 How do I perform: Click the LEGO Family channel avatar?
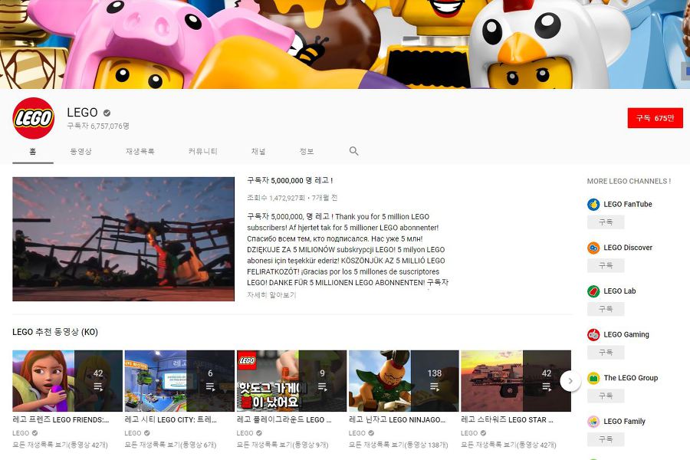pos(593,421)
